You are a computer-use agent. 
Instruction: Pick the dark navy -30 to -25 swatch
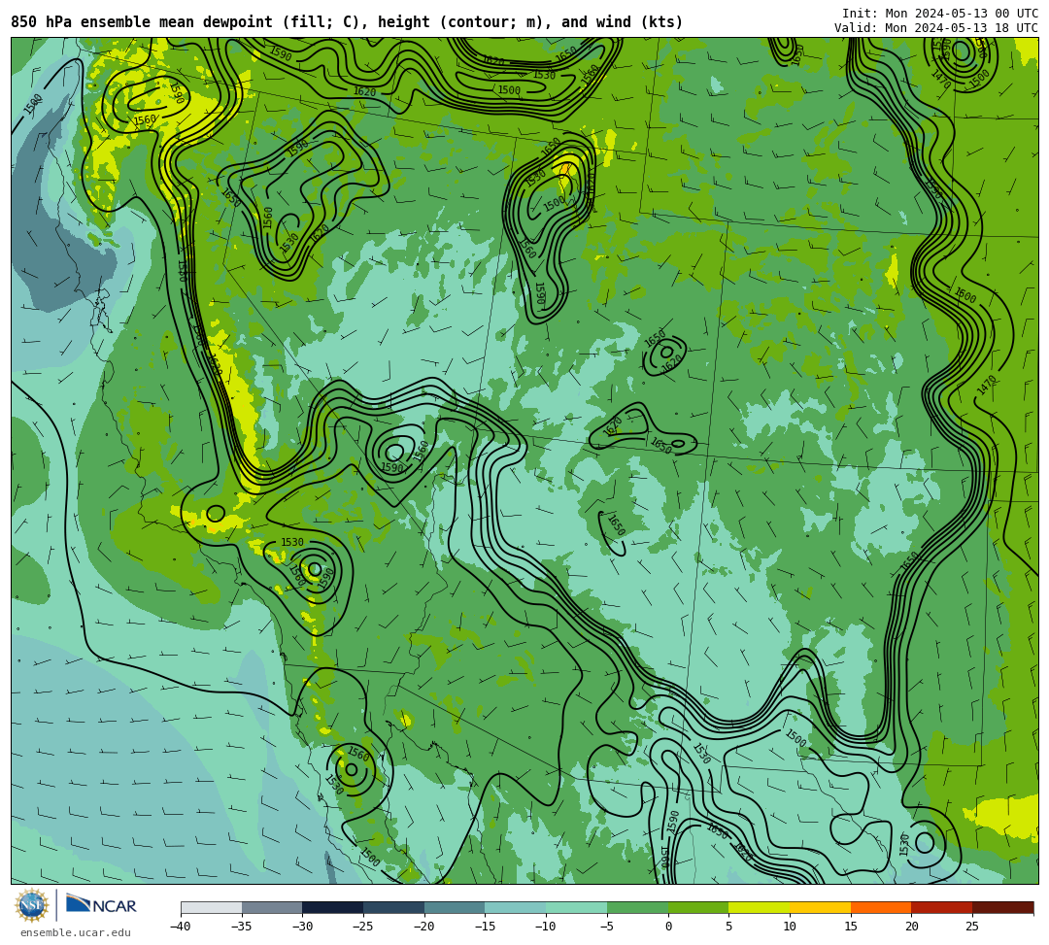(333, 907)
